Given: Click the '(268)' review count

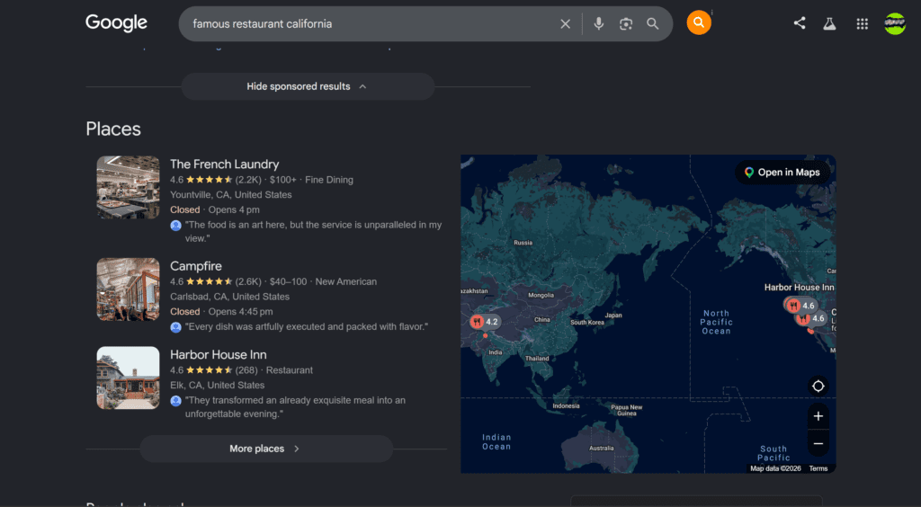Looking at the screenshot, I should click(x=246, y=371).
